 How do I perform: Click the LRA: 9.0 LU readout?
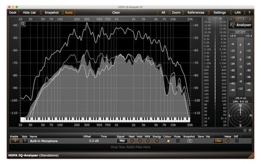tap(240, 101)
